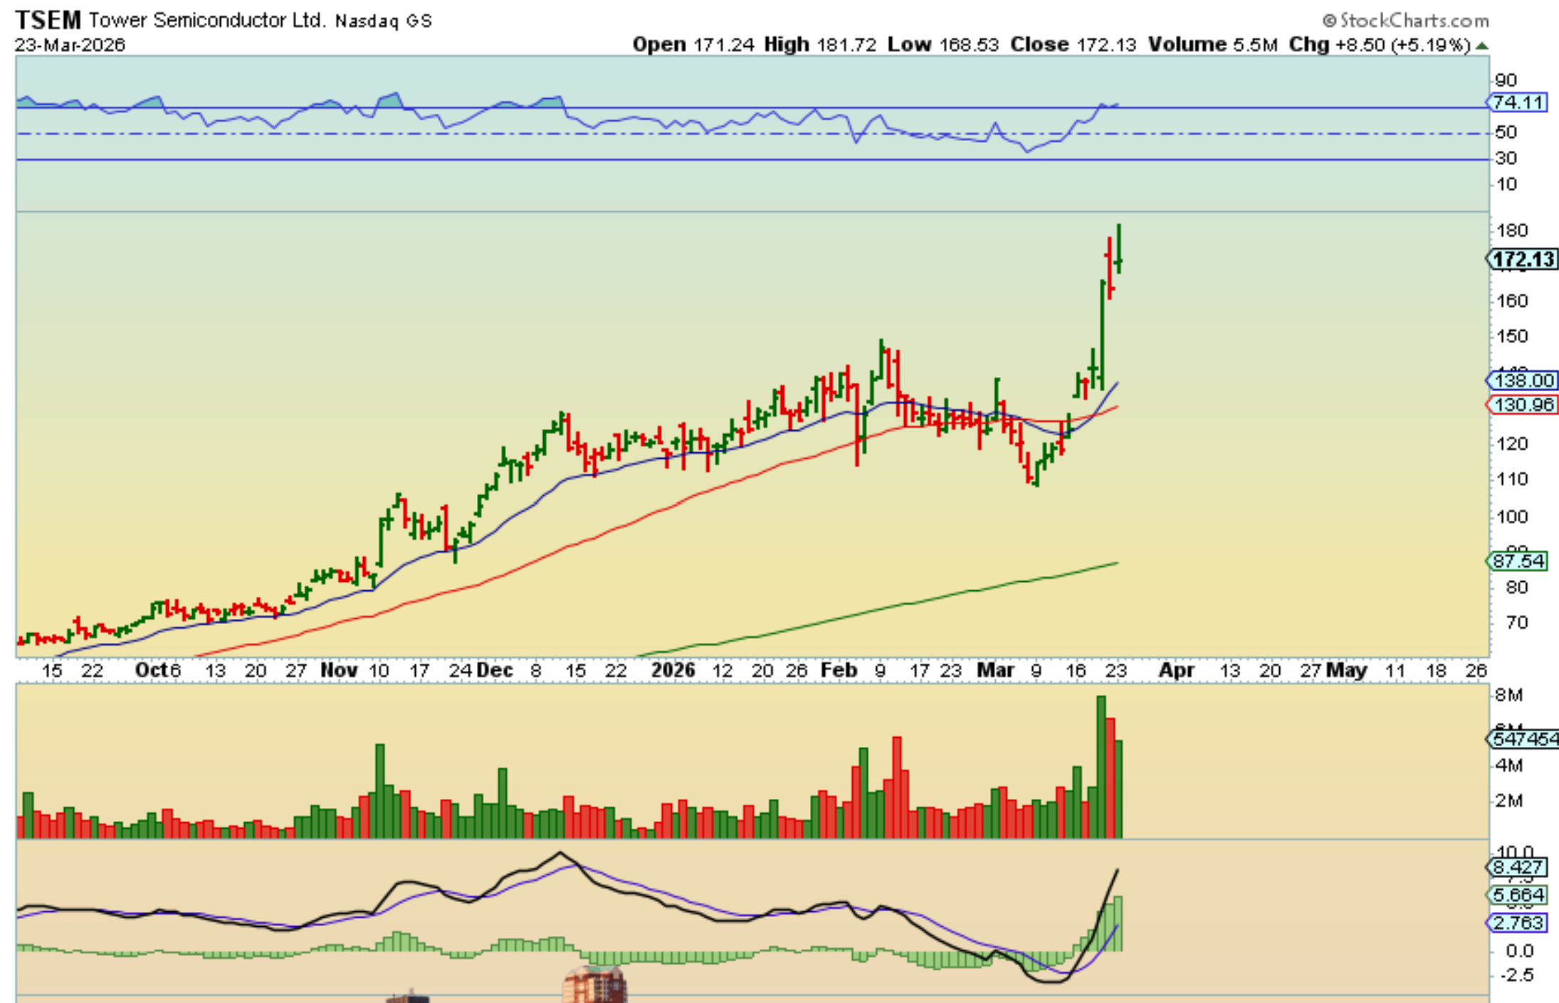1559x1003 pixels.
Task: Click the Tower Semiconductor Ltd. company name
Action: (x=206, y=20)
